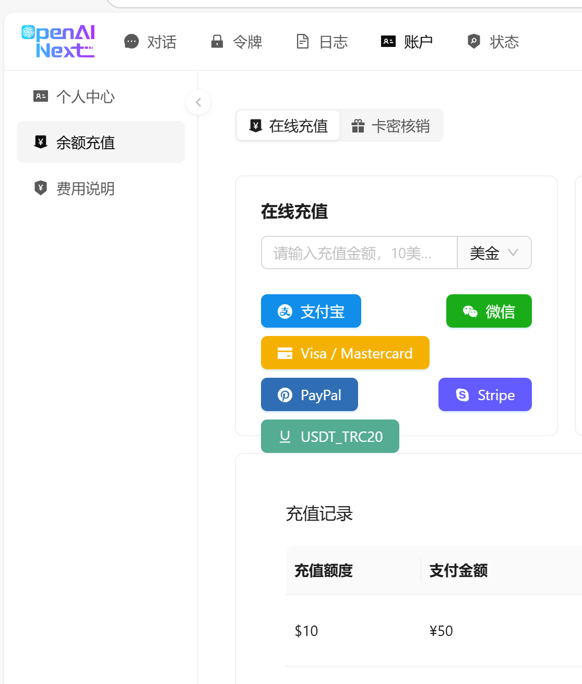
Task: Select the PayPal payment button
Action: 310,395
